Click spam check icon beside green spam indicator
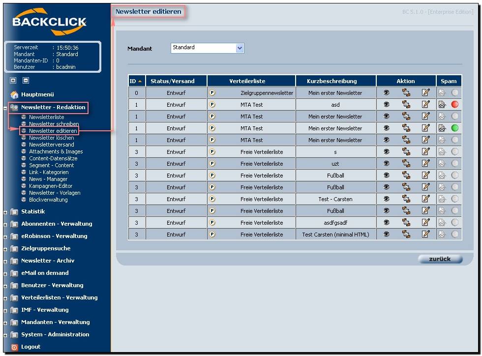The image size is (482, 356). 442,128
